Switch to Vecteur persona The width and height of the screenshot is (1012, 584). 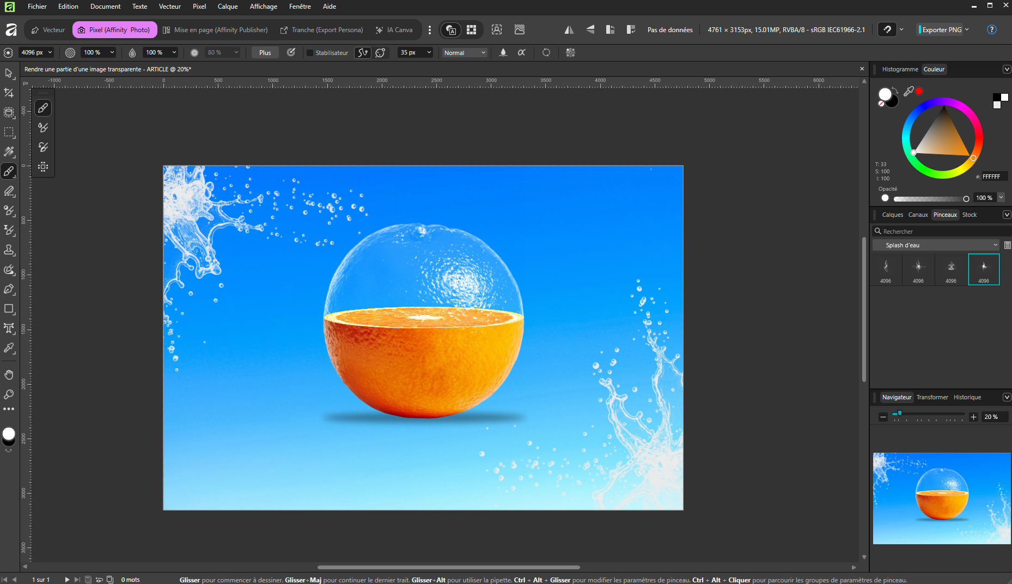pos(48,30)
